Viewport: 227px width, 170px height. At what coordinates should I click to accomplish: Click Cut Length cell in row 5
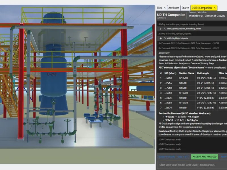point(205,98)
